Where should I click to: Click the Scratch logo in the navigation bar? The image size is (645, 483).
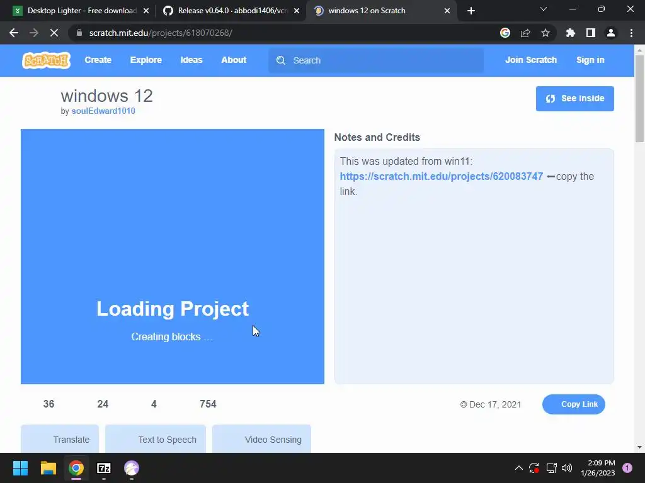(x=46, y=60)
